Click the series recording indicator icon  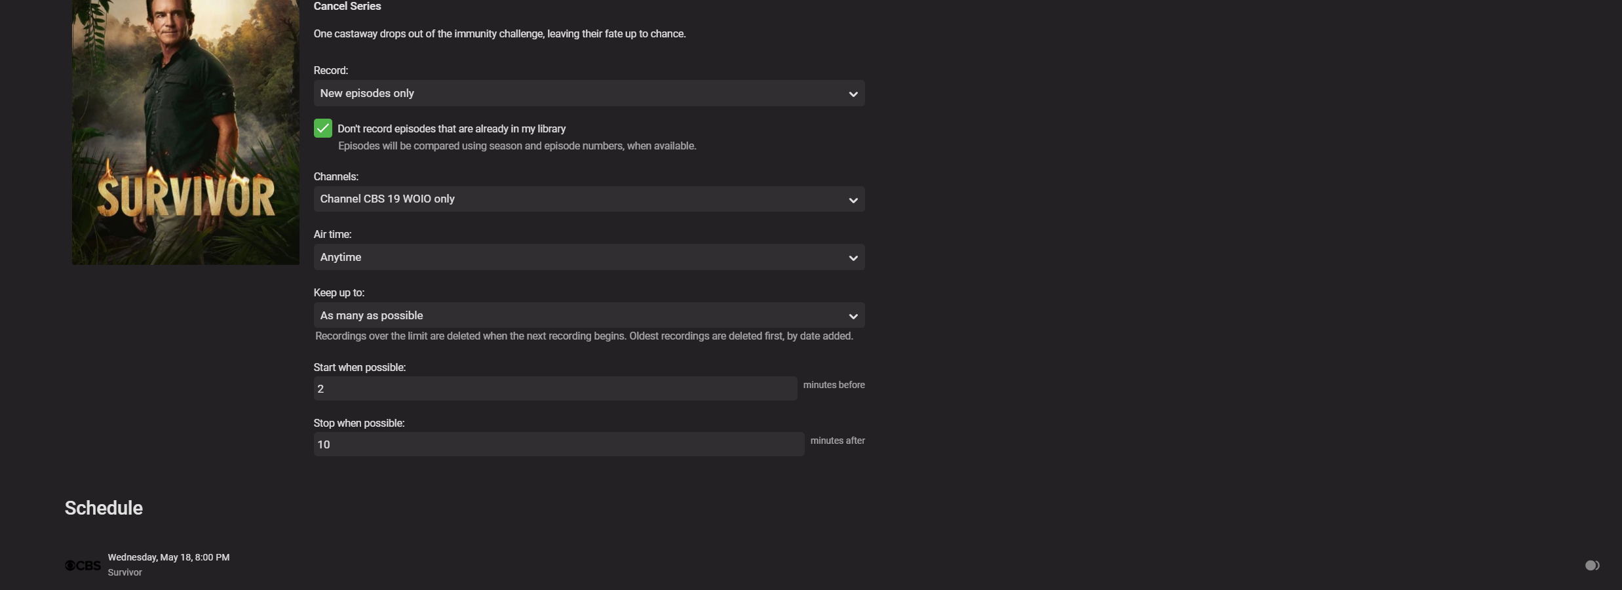click(x=1592, y=565)
